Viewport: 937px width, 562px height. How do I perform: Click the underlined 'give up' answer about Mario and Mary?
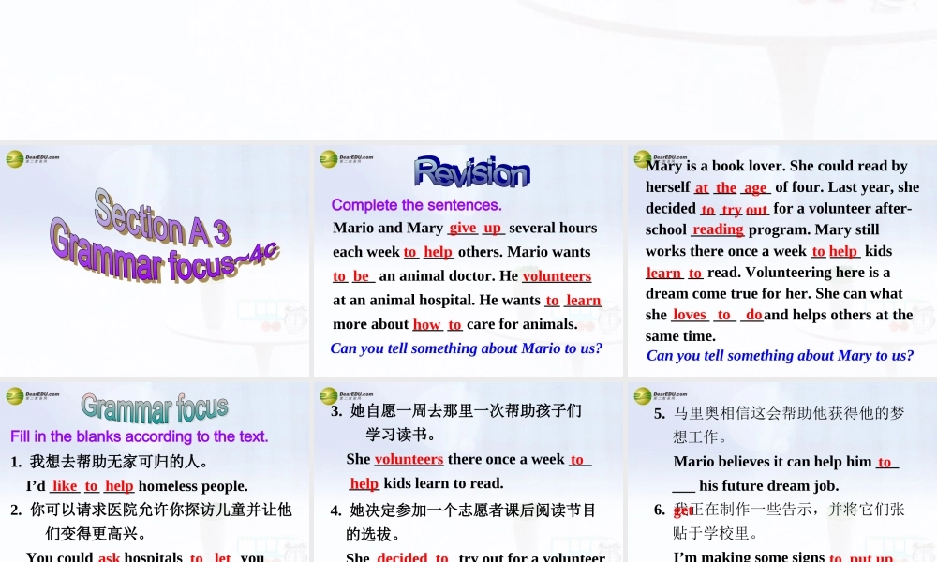476,228
